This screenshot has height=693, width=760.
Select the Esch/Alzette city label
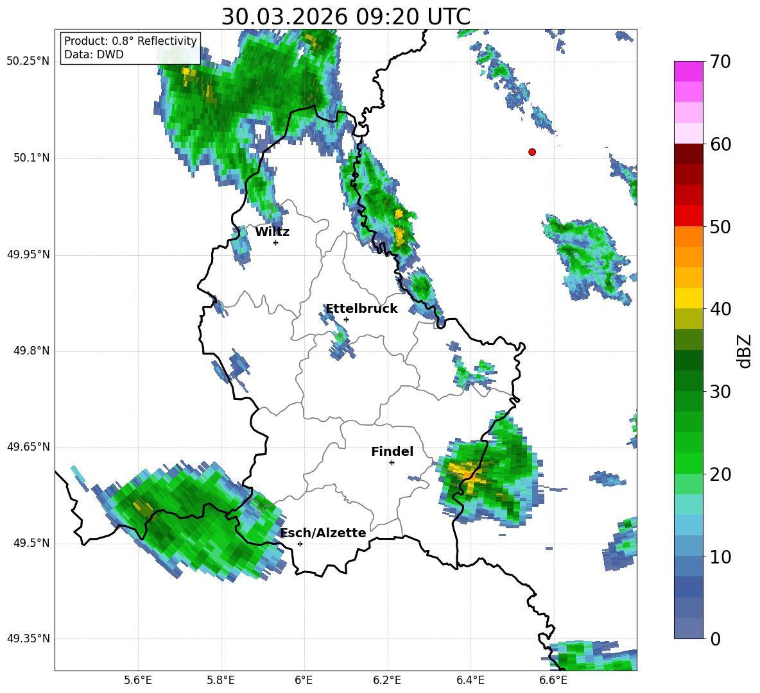pyautogui.click(x=324, y=533)
